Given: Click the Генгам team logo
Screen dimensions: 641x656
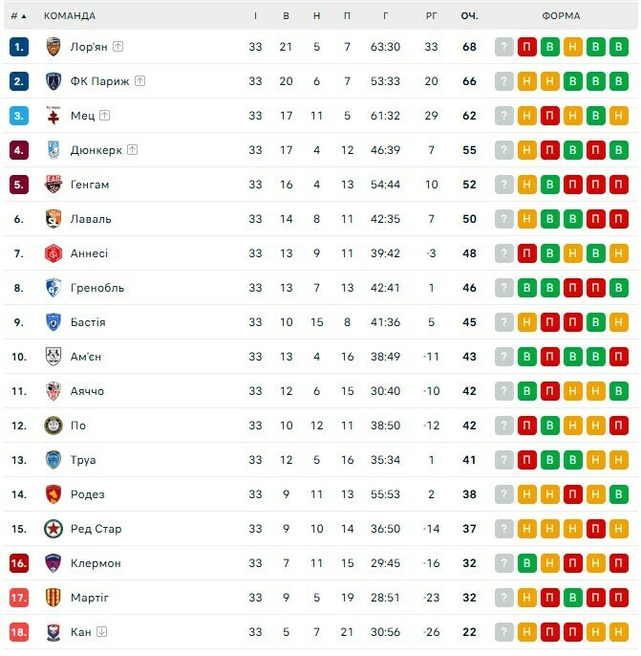Looking at the screenshot, I should coord(53,185).
